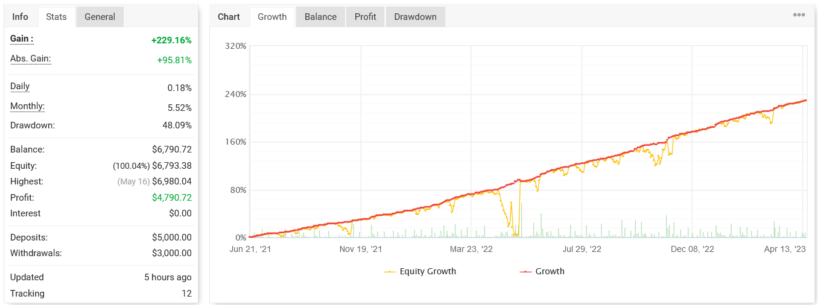Click the +229.16% gain value
Image resolution: width=818 pixels, height=305 pixels.
pyautogui.click(x=171, y=40)
